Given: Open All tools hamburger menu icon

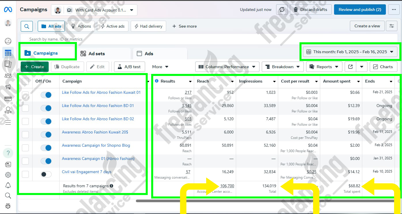Looking at the screenshot, I should [x=8, y=122].
